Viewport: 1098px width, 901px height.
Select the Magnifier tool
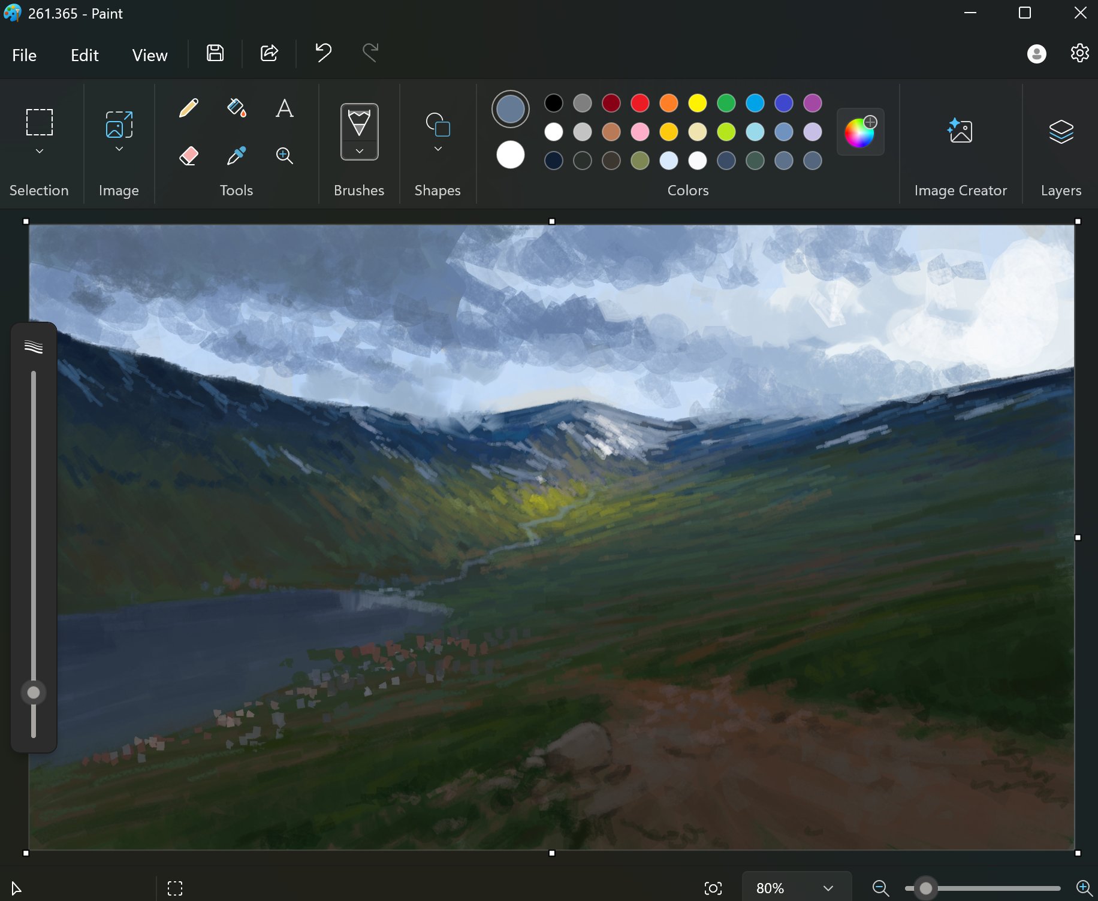click(284, 156)
